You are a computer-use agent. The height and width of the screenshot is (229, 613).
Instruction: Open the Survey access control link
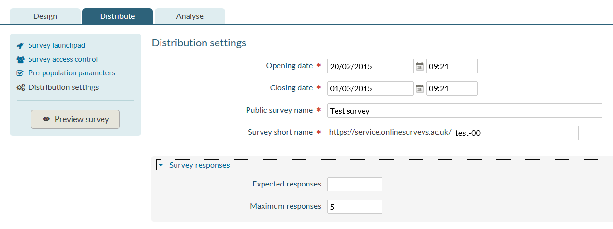[63, 59]
